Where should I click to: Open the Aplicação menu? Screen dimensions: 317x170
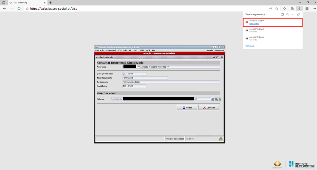tap(100, 50)
